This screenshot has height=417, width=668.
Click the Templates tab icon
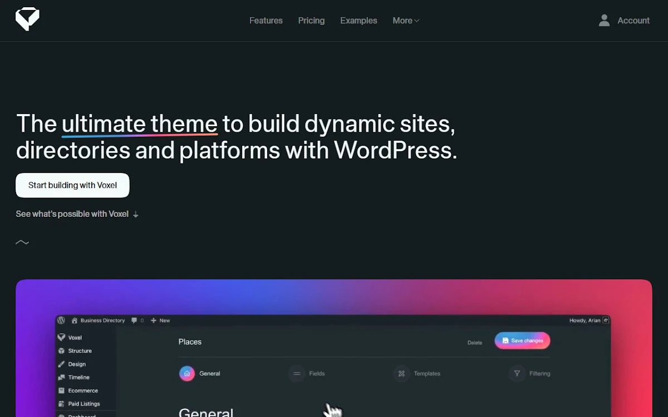pyautogui.click(x=401, y=374)
